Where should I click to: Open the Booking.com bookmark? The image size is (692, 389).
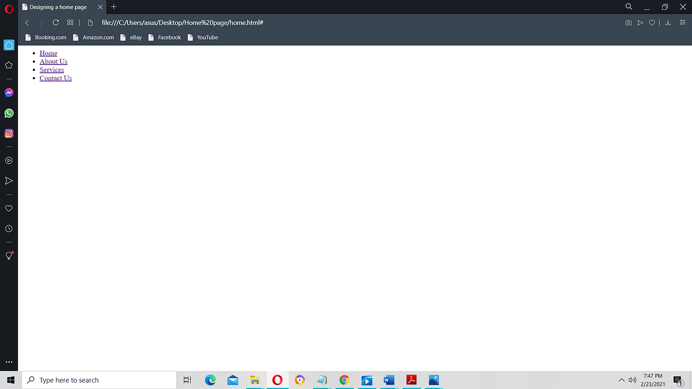tap(46, 37)
